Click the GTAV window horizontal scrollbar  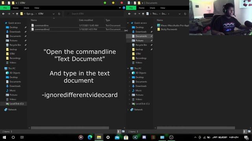coord(70,128)
